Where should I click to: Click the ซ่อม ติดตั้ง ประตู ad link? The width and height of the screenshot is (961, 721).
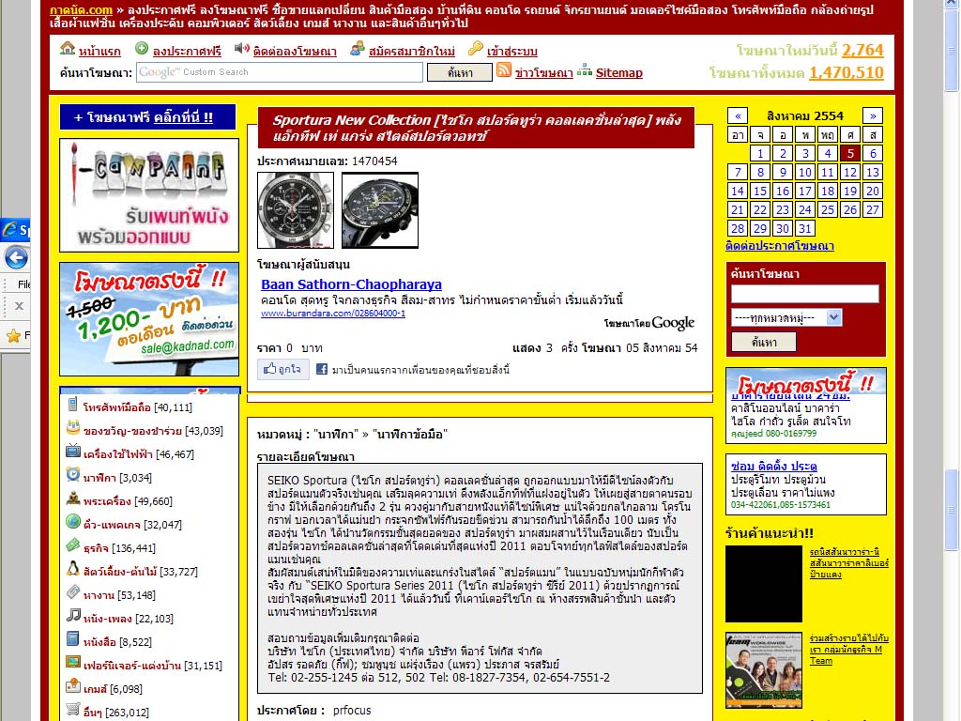pyautogui.click(x=773, y=466)
